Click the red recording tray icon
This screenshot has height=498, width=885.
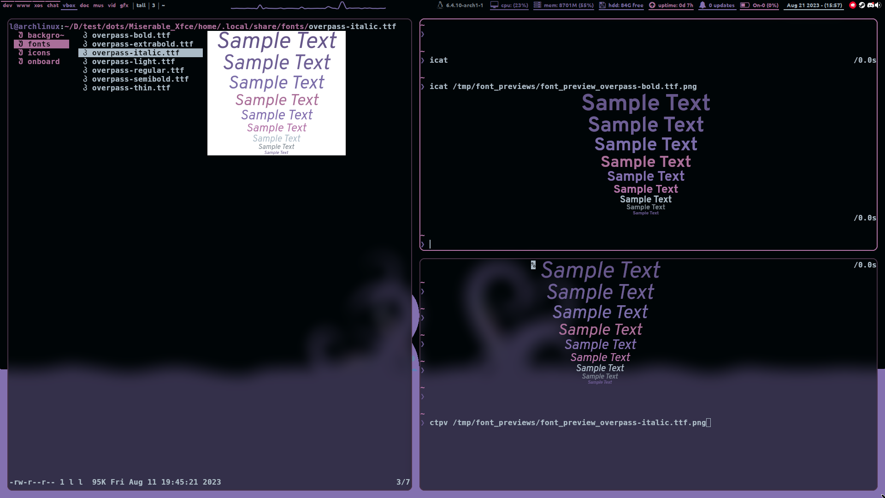853,6
